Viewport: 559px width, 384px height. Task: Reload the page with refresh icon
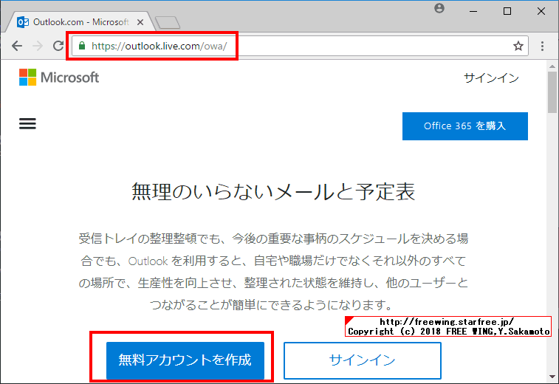(x=58, y=46)
